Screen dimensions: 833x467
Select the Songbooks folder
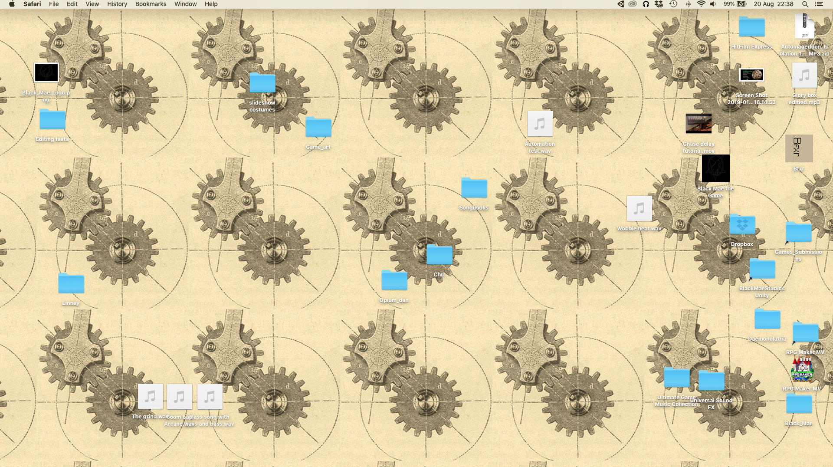click(x=474, y=188)
